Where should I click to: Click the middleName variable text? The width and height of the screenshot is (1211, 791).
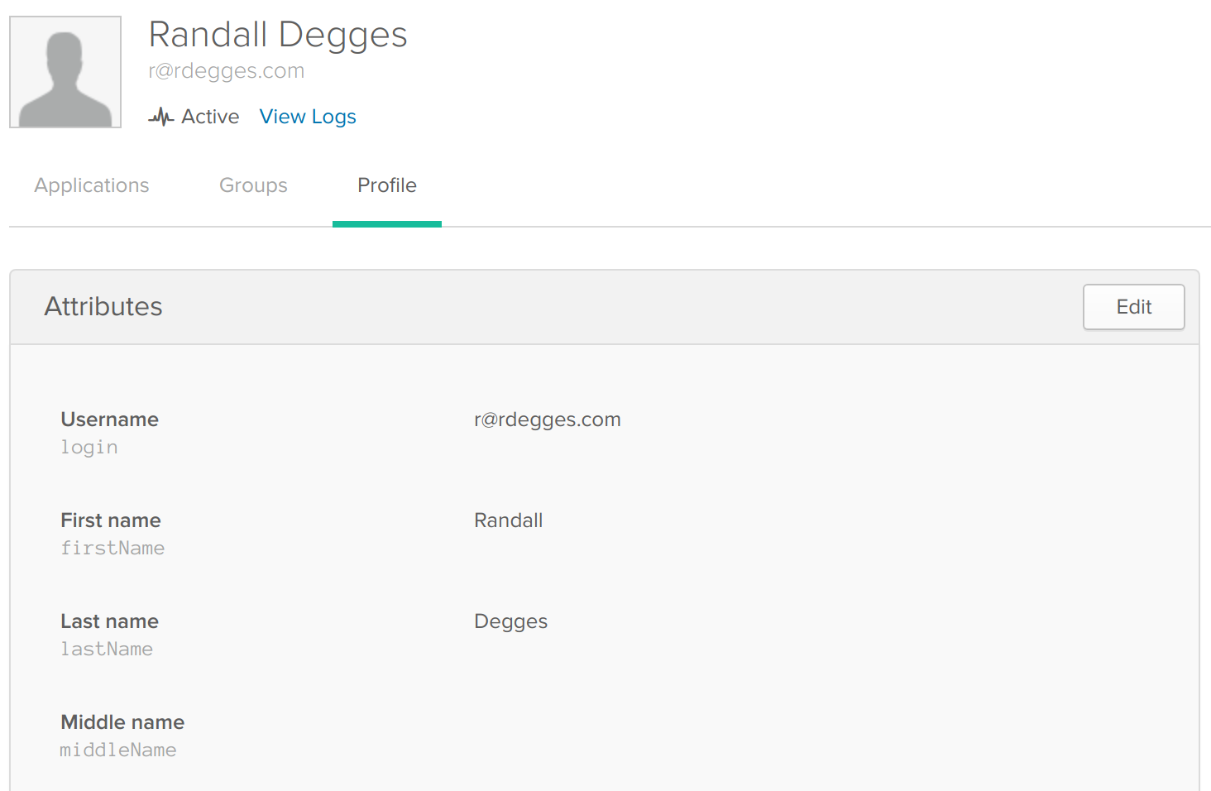coord(118,750)
